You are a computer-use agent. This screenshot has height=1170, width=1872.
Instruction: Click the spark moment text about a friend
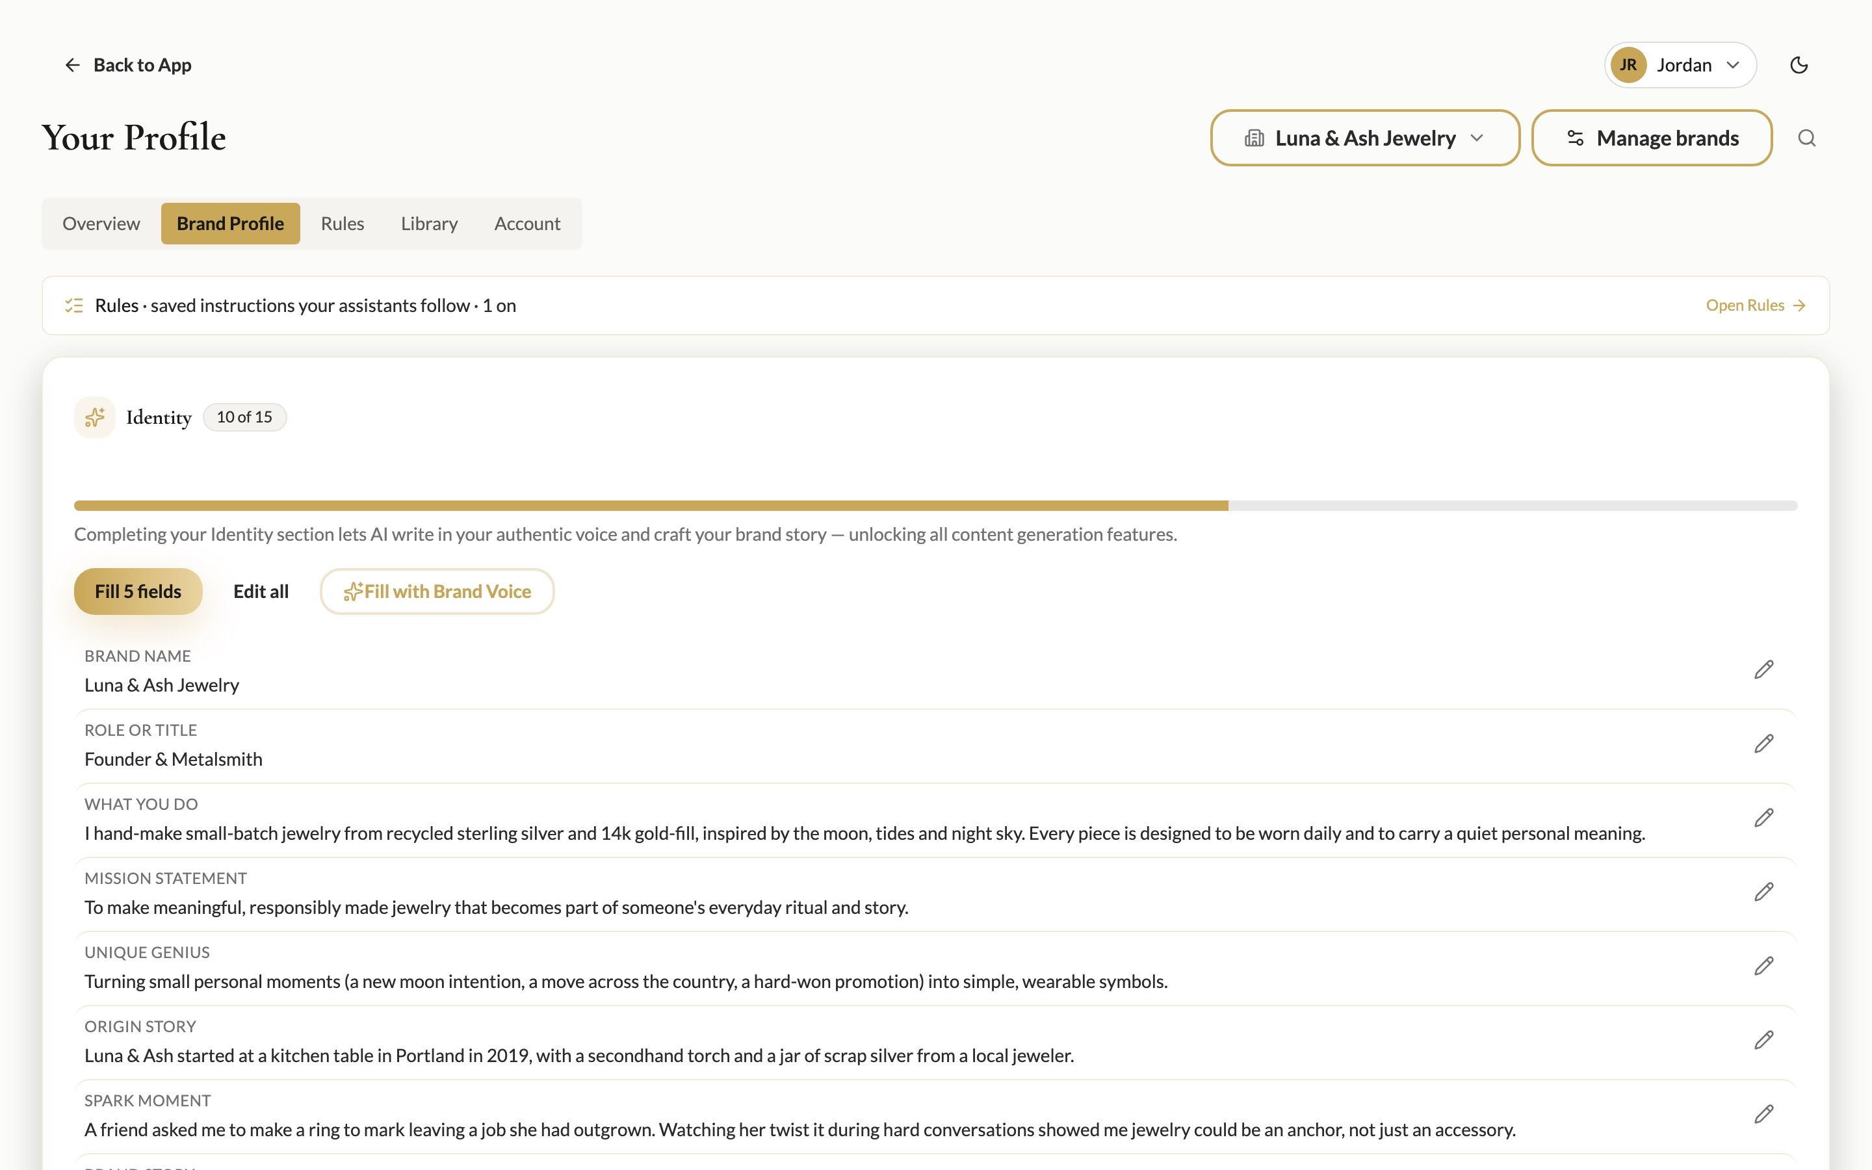pos(799,1130)
